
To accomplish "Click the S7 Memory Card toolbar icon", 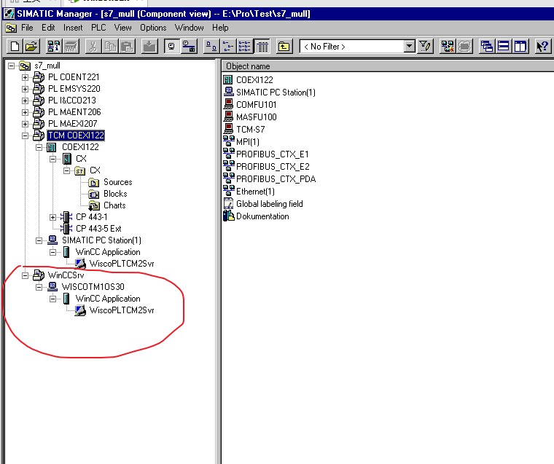I will tap(71, 47).
